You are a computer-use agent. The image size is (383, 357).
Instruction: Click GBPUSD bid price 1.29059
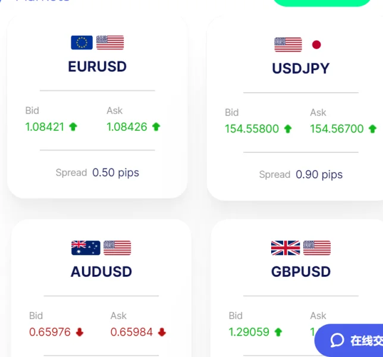(x=249, y=332)
